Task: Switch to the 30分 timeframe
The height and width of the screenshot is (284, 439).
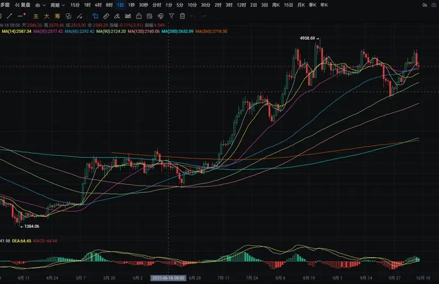Action: coord(205,5)
